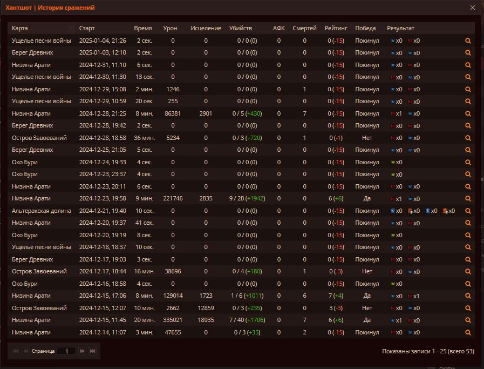Sort by АФК column header
This screenshot has width=484, height=369.
point(279,28)
